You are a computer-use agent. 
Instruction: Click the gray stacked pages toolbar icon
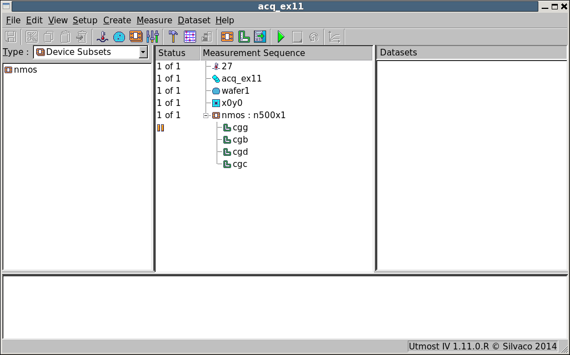point(207,37)
